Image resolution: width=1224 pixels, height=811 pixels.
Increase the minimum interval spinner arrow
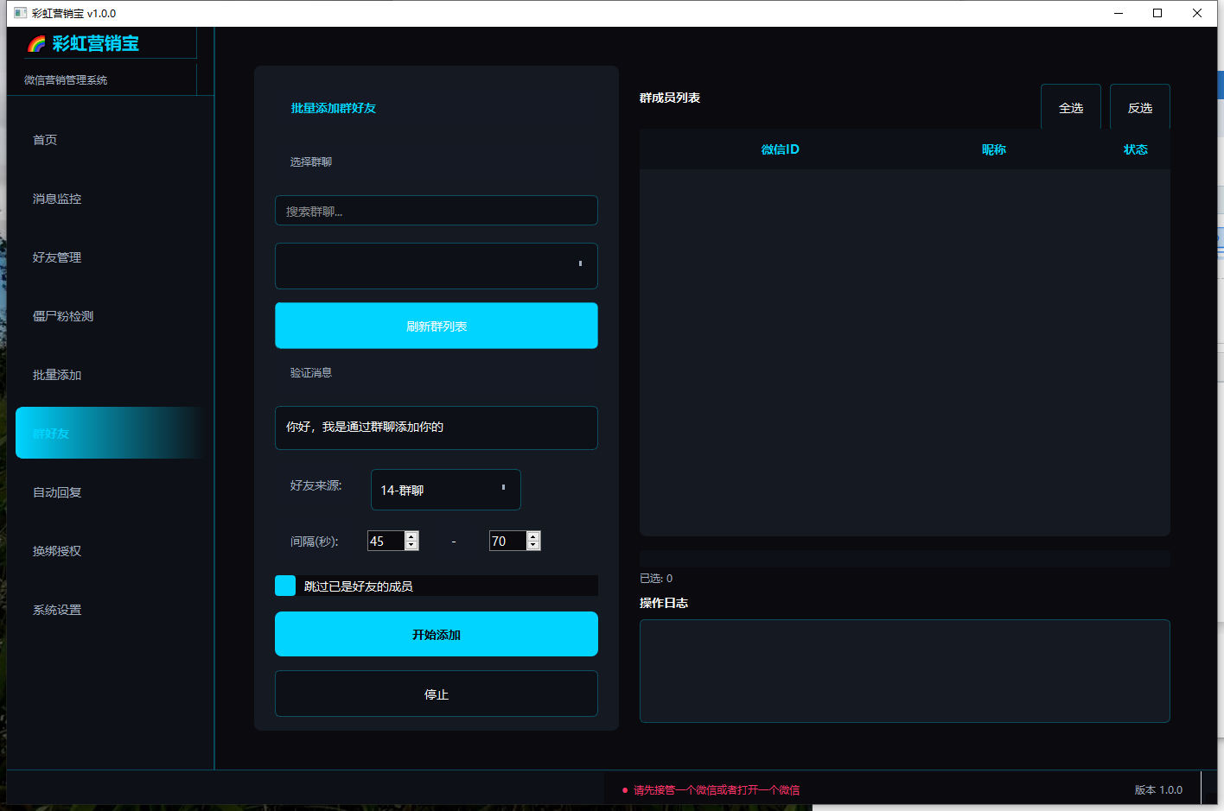pyautogui.click(x=411, y=536)
